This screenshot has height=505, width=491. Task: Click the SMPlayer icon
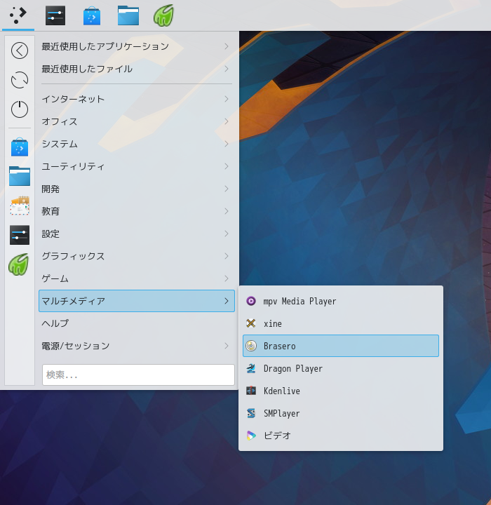point(251,413)
